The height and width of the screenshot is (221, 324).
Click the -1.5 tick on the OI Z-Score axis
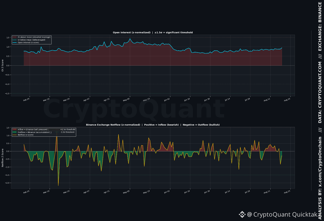7,93
